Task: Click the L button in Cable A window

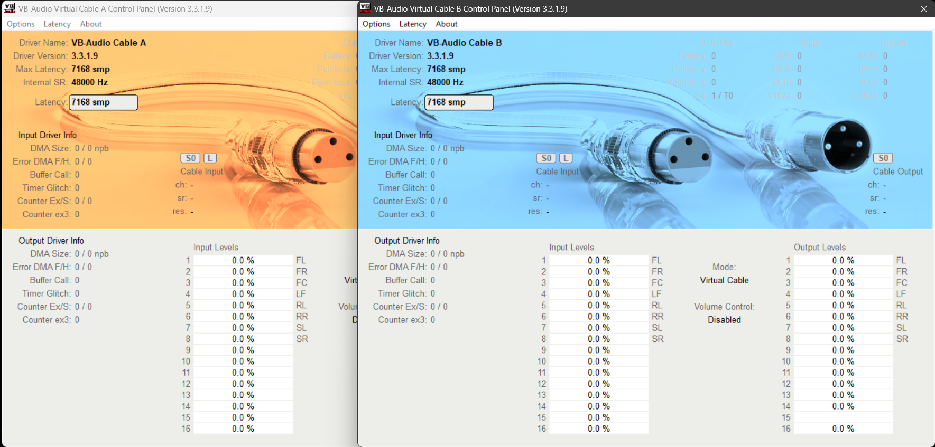Action: (x=210, y=158)
